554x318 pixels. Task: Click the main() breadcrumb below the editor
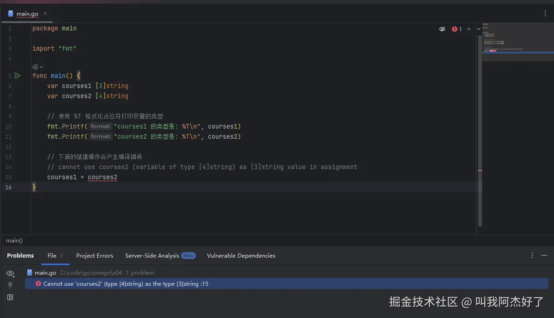pos(14,241)
